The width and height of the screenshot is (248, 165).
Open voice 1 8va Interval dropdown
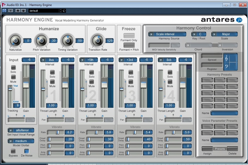click(49, 60)
